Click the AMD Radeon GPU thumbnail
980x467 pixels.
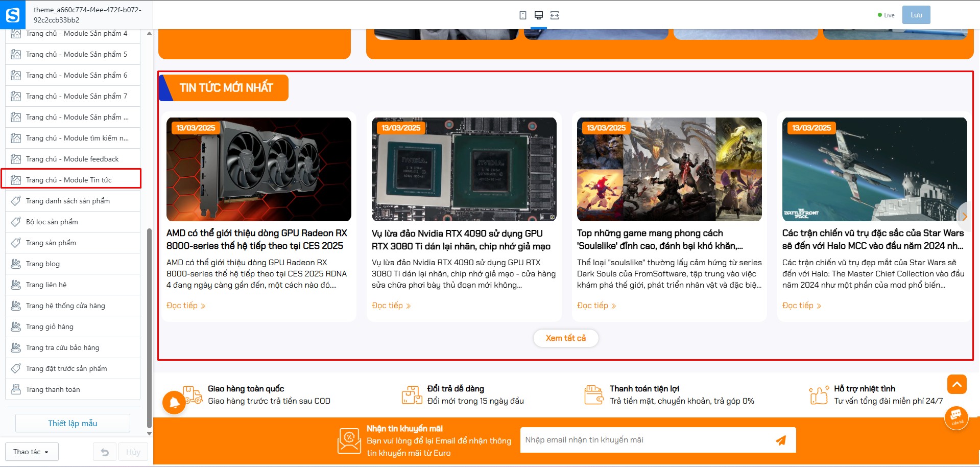259,169
